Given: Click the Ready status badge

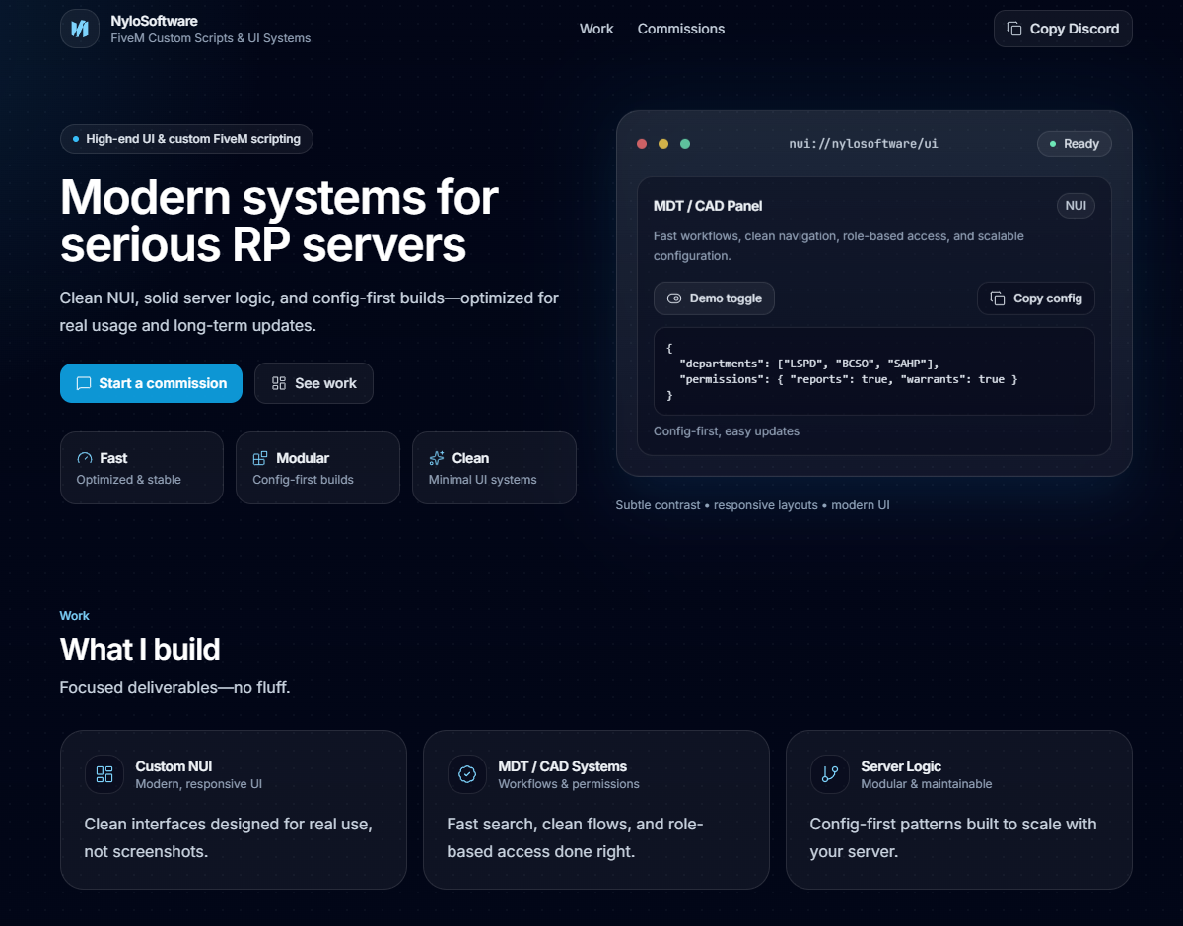Looking at the screenshot, I should coord(1074,144).
